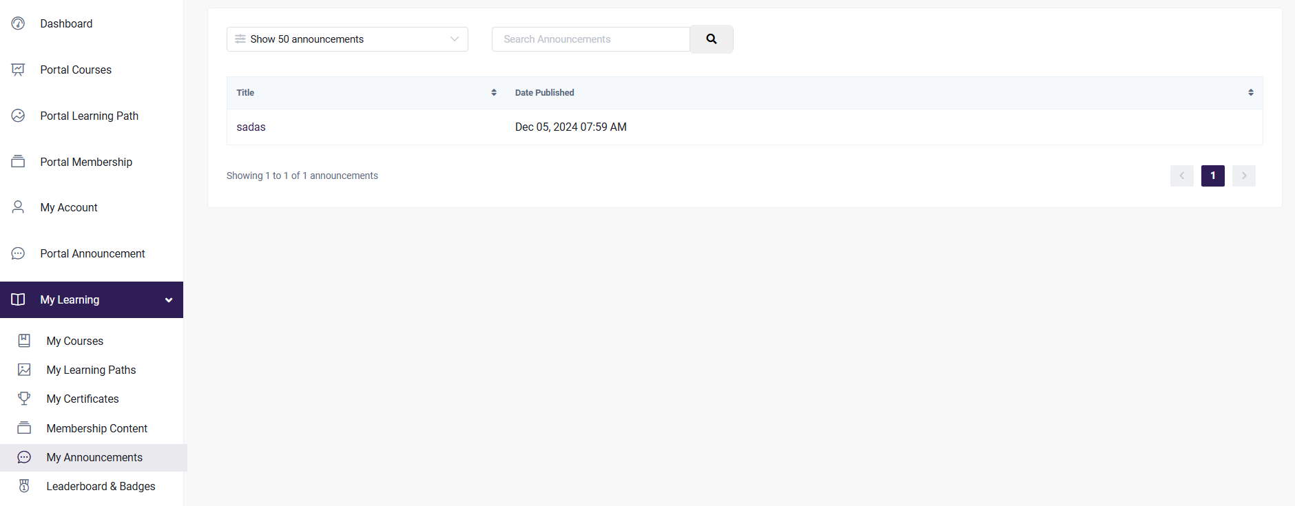Click the Dec 05, 2024 07:59 AM cell

pyautogui.click(x=571, y=127)
